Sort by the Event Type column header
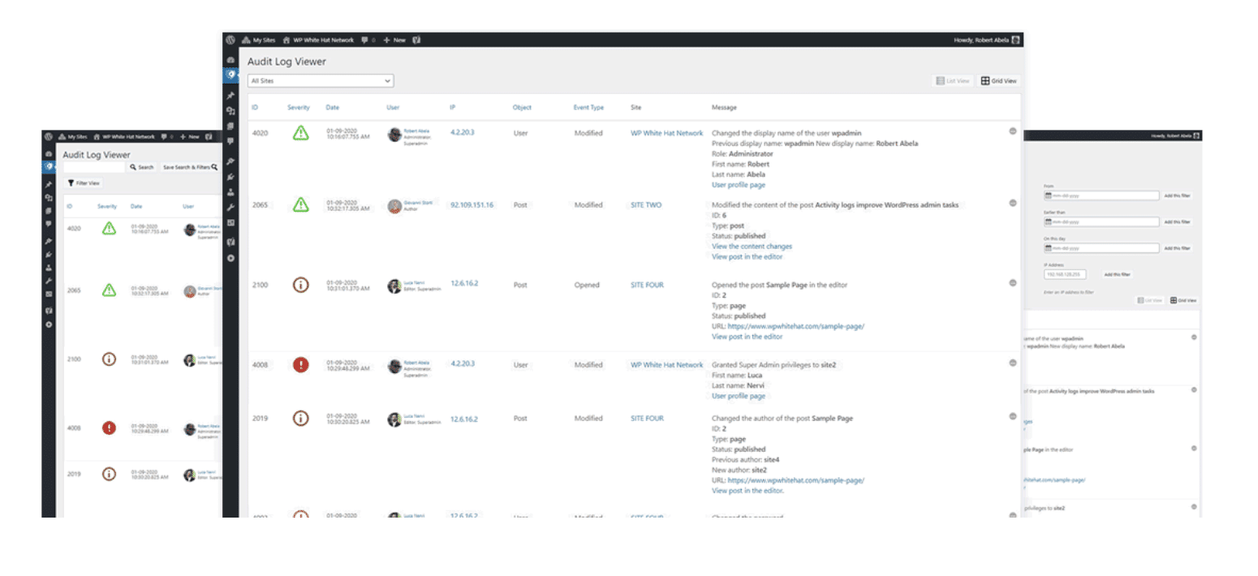Screen dimensions: 1258x576 [x=588, y=107]
